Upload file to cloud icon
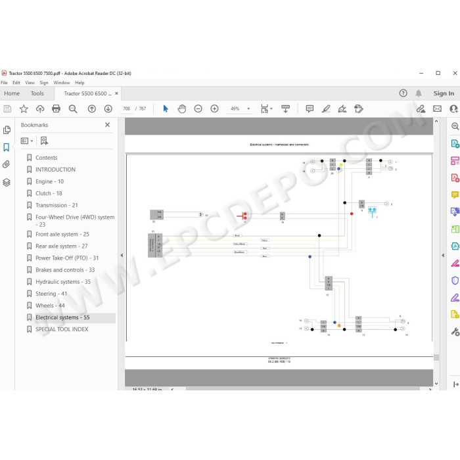 pyautogui.click(x=40, y=109)
